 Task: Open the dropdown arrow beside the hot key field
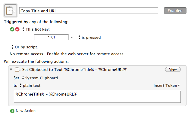point(72,38)
